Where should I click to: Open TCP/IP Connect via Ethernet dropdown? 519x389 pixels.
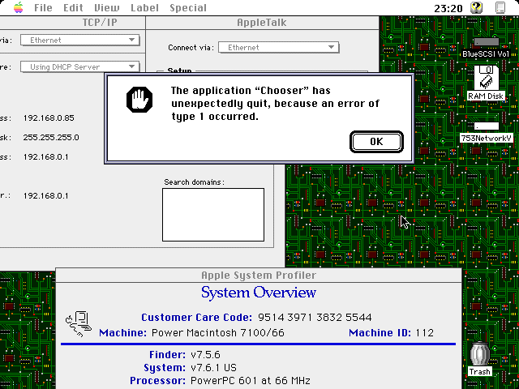pyautogui.click(x=80, y=39)
